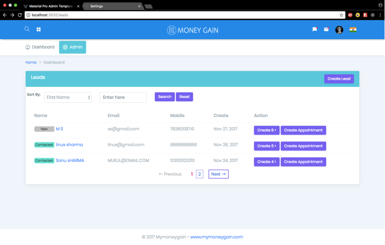Image resolution: width=385 pixels, height=245 pixels.
Task: Open the user profile avatar
Action: [x=339, y=30]
